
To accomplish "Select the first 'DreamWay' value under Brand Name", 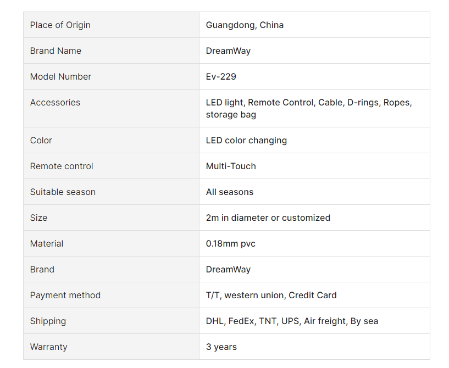I will tap(228, 51).
